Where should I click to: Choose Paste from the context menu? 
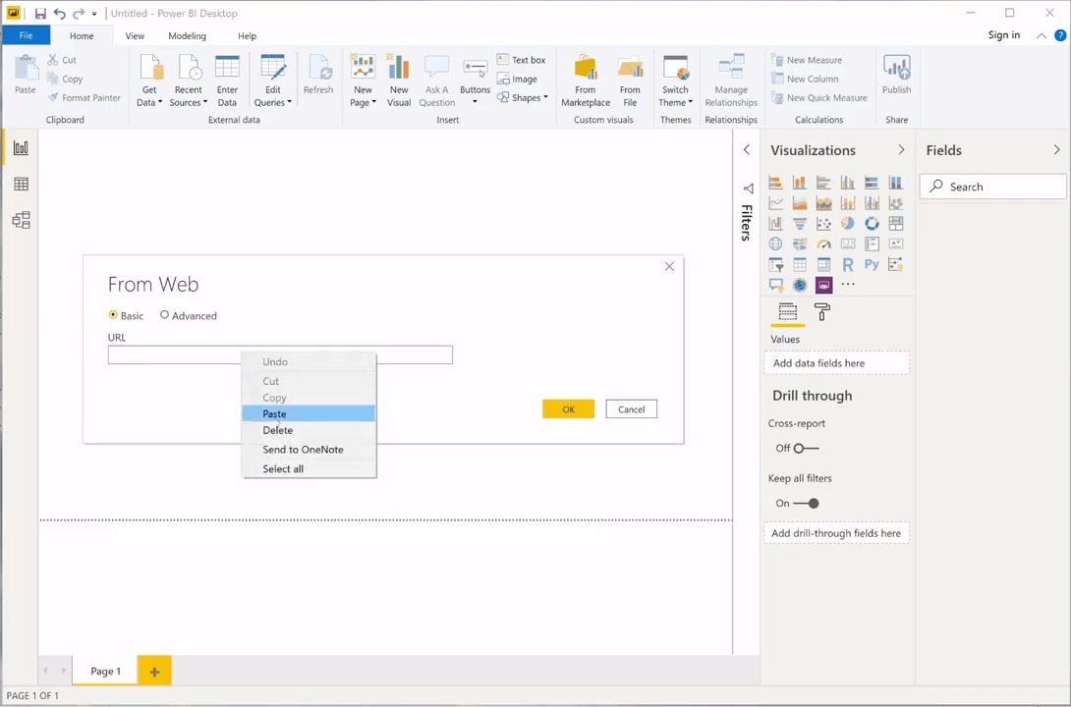click(x=275, y=414)
